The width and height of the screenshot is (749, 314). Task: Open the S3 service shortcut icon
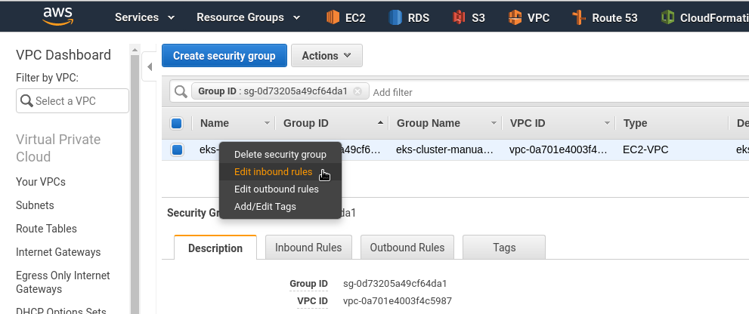[x=459, y=17]
